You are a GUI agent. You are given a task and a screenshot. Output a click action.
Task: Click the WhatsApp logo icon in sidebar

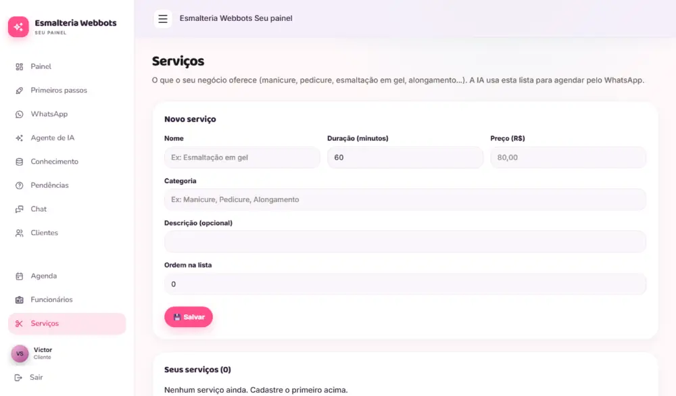click(20, 114)
